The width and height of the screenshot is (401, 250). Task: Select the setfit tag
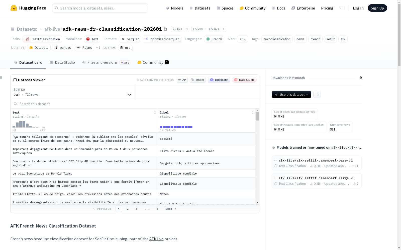330,39
